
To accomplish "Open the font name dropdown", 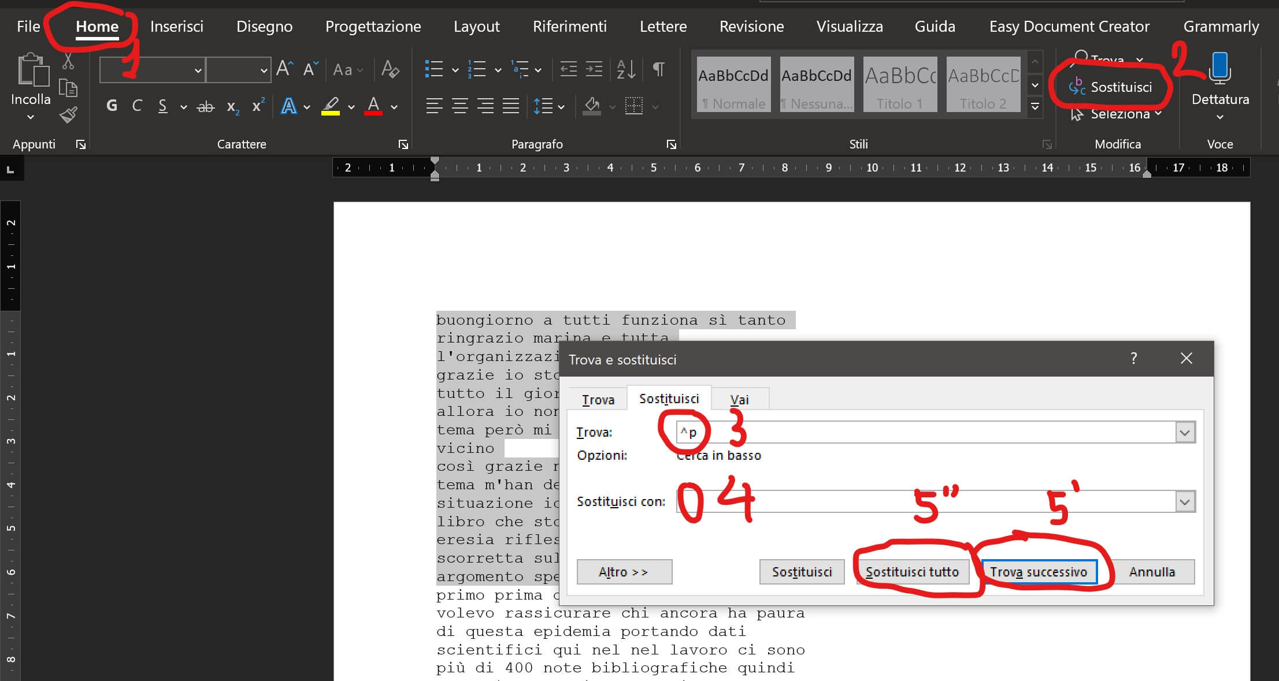I will 198,70.
